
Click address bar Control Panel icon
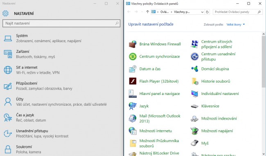[153, 12]
